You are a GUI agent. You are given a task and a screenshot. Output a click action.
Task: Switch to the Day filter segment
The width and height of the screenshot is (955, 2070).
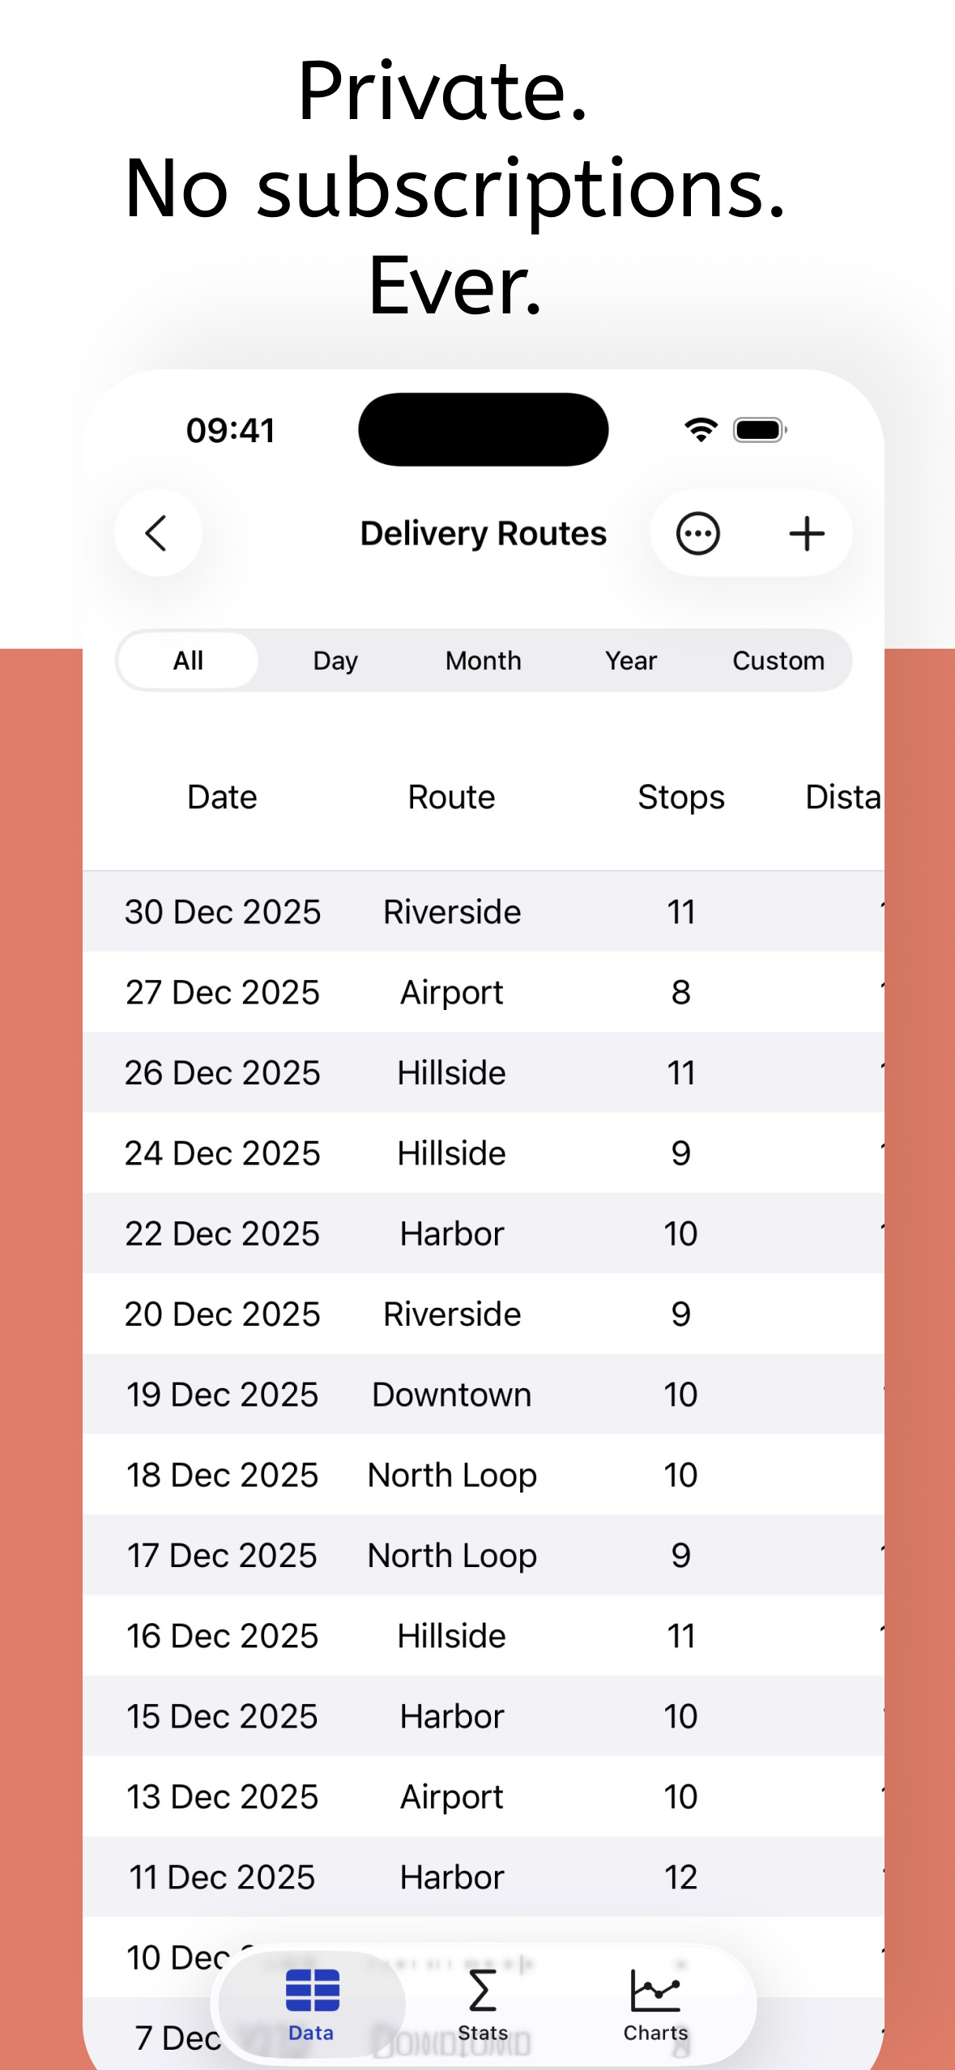[335, 661]
